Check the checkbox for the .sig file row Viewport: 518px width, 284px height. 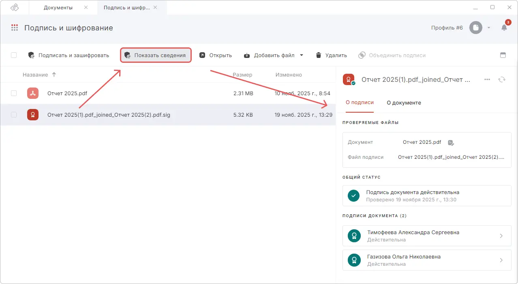click(13, 115)
